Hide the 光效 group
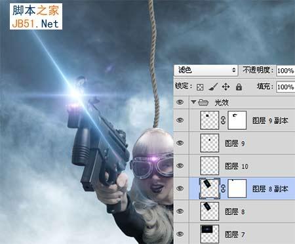Viewport: 295px width, 244px height. [x=180, y=102]
